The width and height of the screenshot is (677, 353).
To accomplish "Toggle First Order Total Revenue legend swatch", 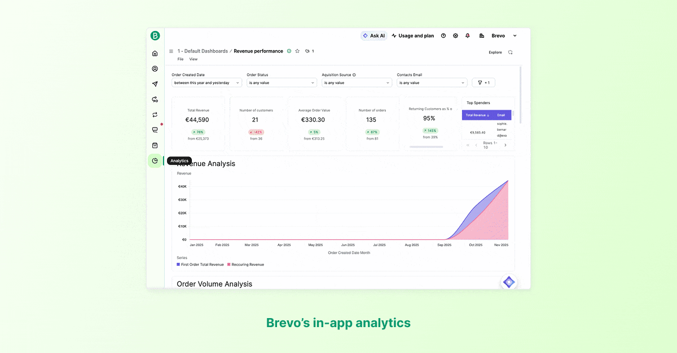I will (x=178, y=264).
